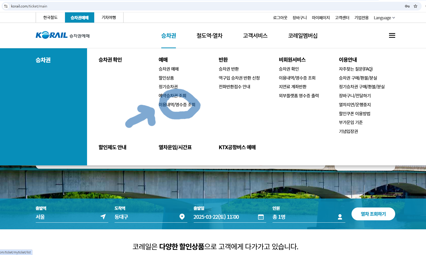Screen dimensions: 426x255
Task: Click the 로그아웃 link
Action: 280,18
